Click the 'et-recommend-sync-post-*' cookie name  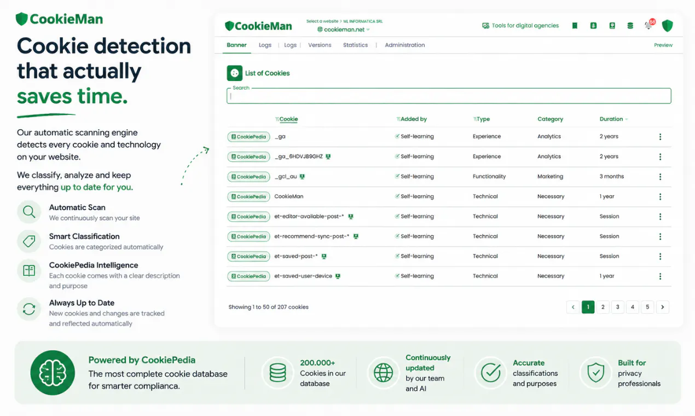click(x=311, y=236)
